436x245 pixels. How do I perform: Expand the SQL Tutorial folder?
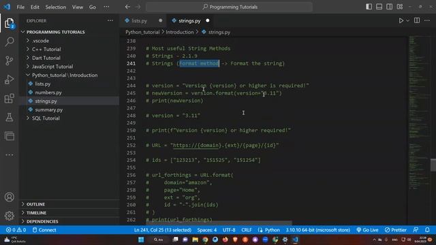tap(69, 118)
